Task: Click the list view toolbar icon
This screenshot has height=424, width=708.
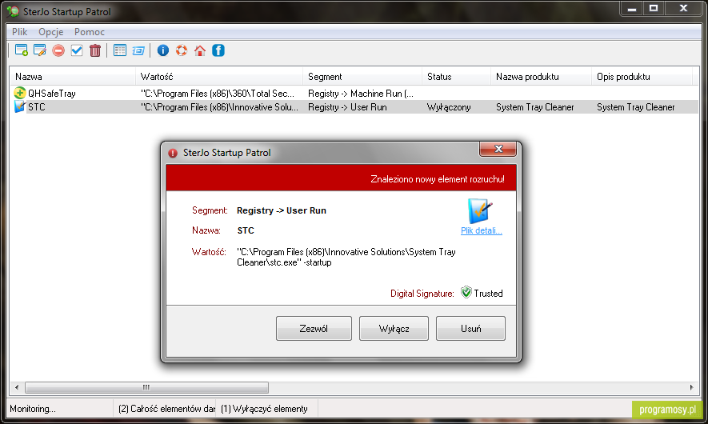Action: 120,50
